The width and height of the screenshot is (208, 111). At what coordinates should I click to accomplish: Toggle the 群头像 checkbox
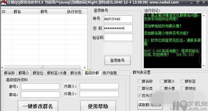point(162,88)
